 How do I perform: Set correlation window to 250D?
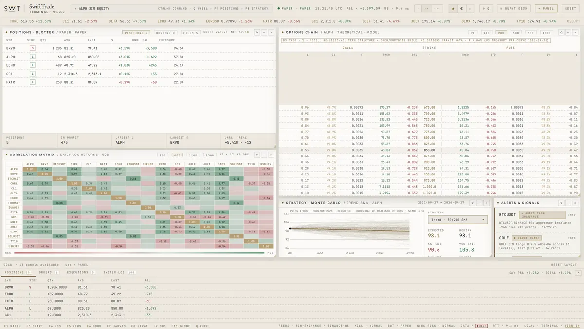point(209,155)
